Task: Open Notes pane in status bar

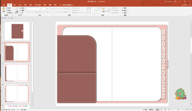Action: tap(145, 110)
